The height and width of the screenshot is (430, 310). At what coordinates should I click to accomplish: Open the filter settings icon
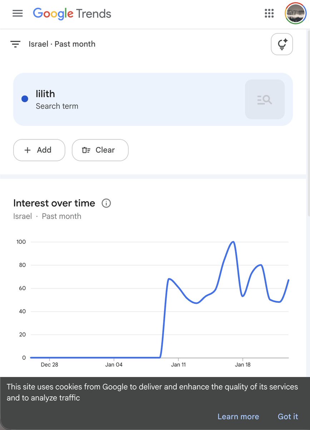pos(15,44)
